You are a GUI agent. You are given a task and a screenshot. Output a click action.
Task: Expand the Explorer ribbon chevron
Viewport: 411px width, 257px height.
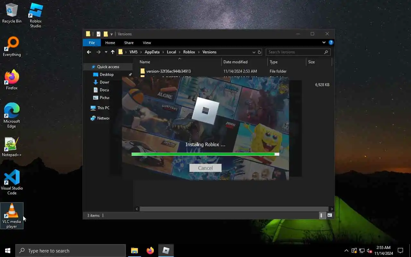pyautogui.click(x=324, y=42)
